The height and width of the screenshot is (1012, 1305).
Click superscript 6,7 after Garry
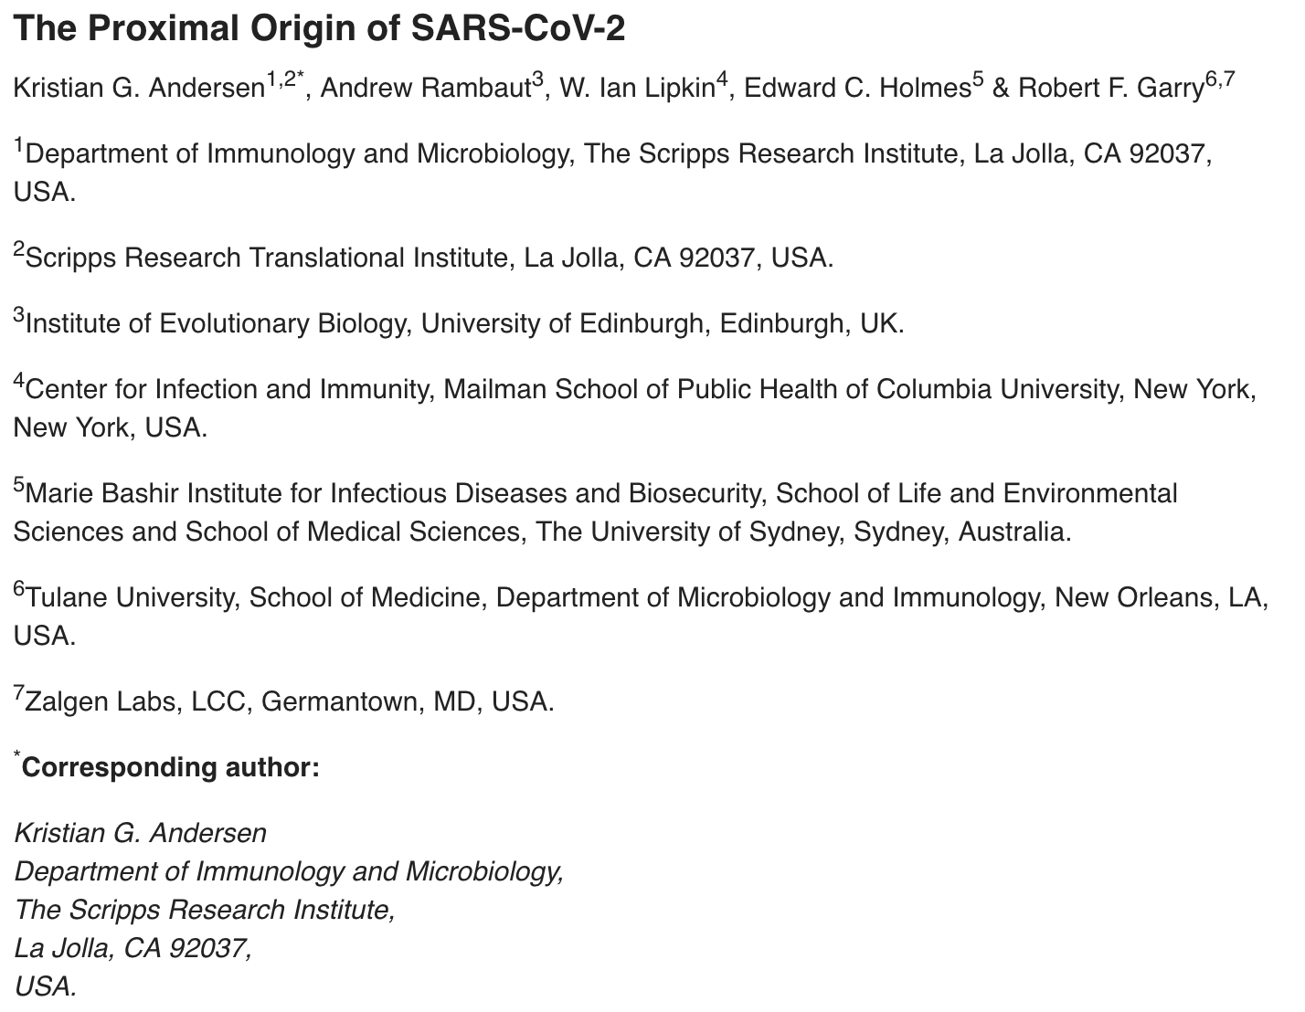1220,81
